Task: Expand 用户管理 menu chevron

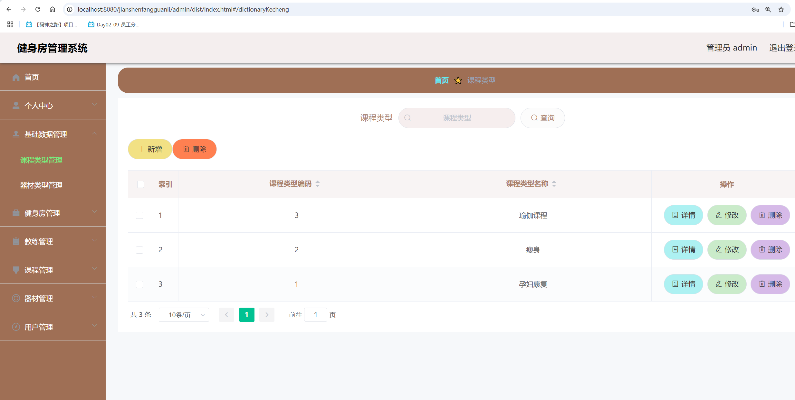Action: coord(94,326)
